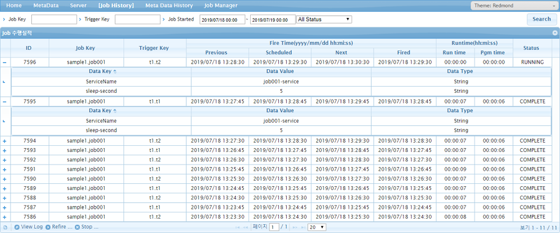Expand details for job 7594
The image size is (560, 233).
[x=4, y=141]
